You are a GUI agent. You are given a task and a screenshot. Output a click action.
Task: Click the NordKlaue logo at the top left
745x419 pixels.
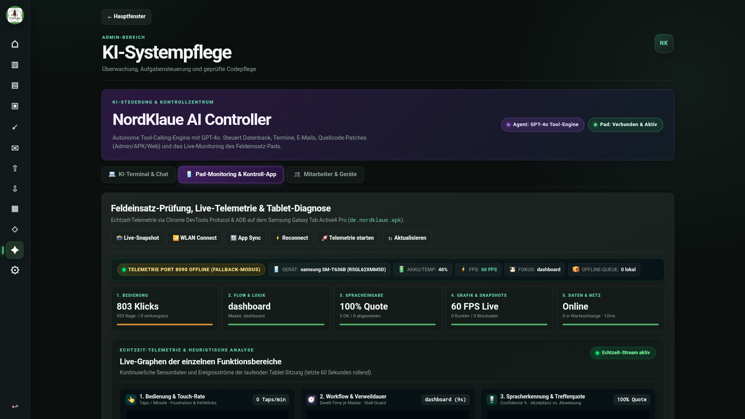(15, 15)
